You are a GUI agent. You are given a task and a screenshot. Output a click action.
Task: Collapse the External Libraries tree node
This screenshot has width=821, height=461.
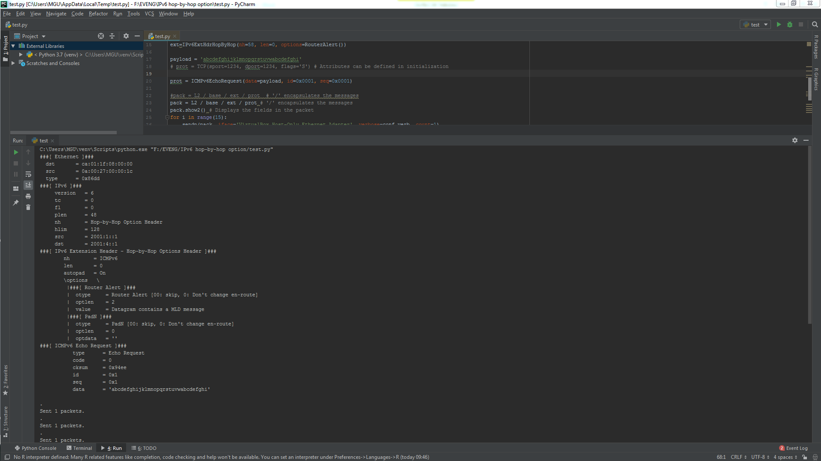click(x=13, y=46)
